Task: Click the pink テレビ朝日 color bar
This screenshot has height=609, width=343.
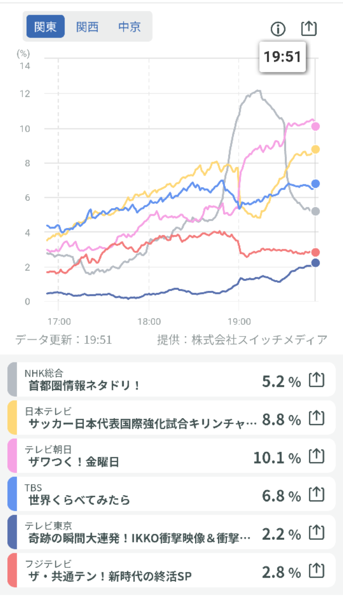Action: pyautogui.click(x=12, y=456)
